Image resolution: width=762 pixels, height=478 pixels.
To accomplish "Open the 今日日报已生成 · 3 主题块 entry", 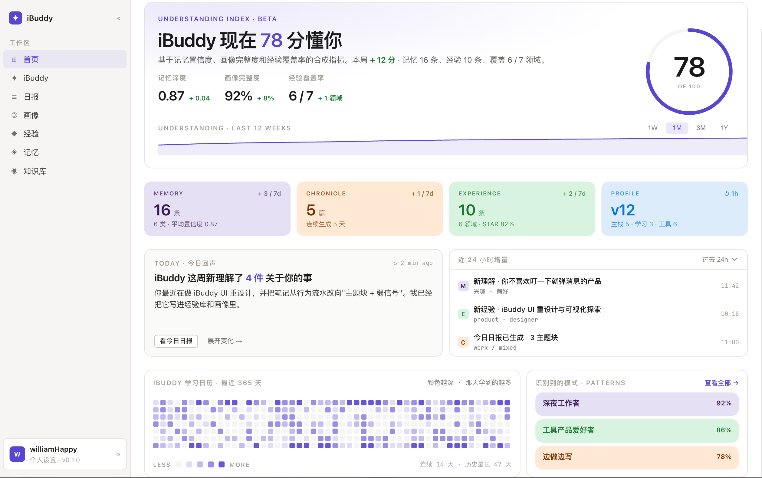I will (598, 342).
